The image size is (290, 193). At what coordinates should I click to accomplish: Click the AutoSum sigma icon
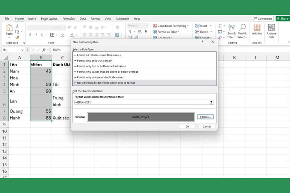220,26
